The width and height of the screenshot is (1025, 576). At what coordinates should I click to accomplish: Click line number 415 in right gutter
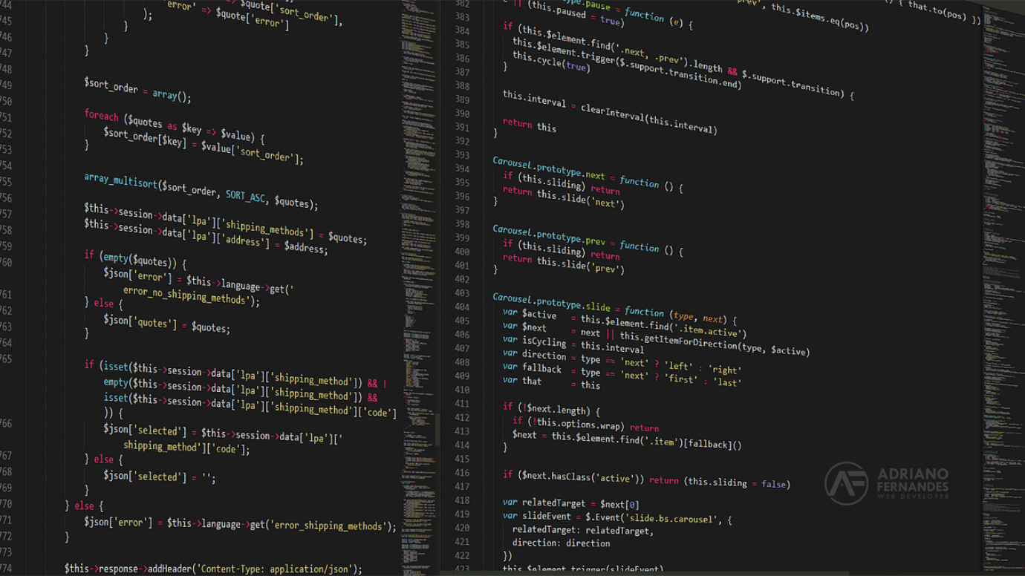[462, 459]
